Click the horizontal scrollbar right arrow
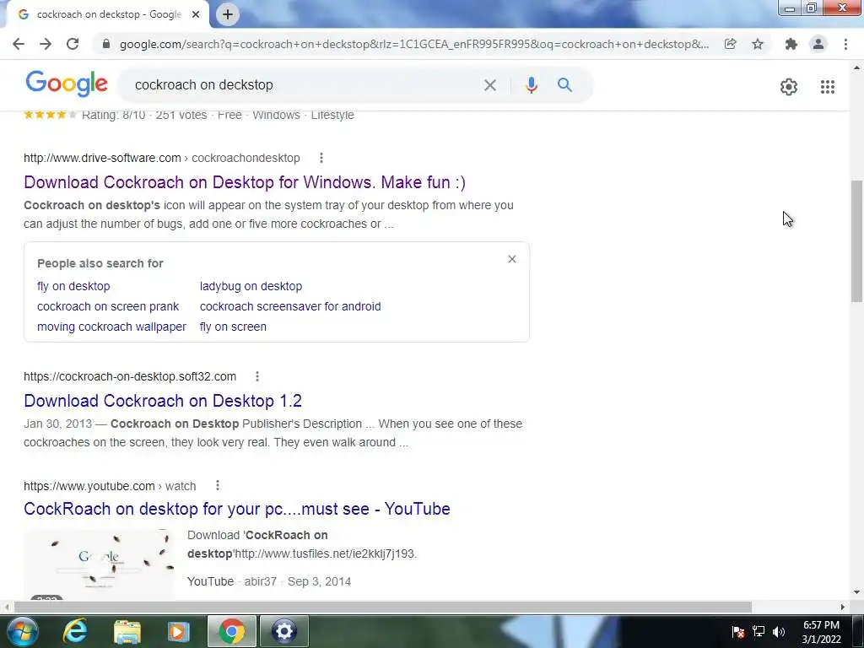The height and width of the screenshot is (648, 864). point(843,607)
